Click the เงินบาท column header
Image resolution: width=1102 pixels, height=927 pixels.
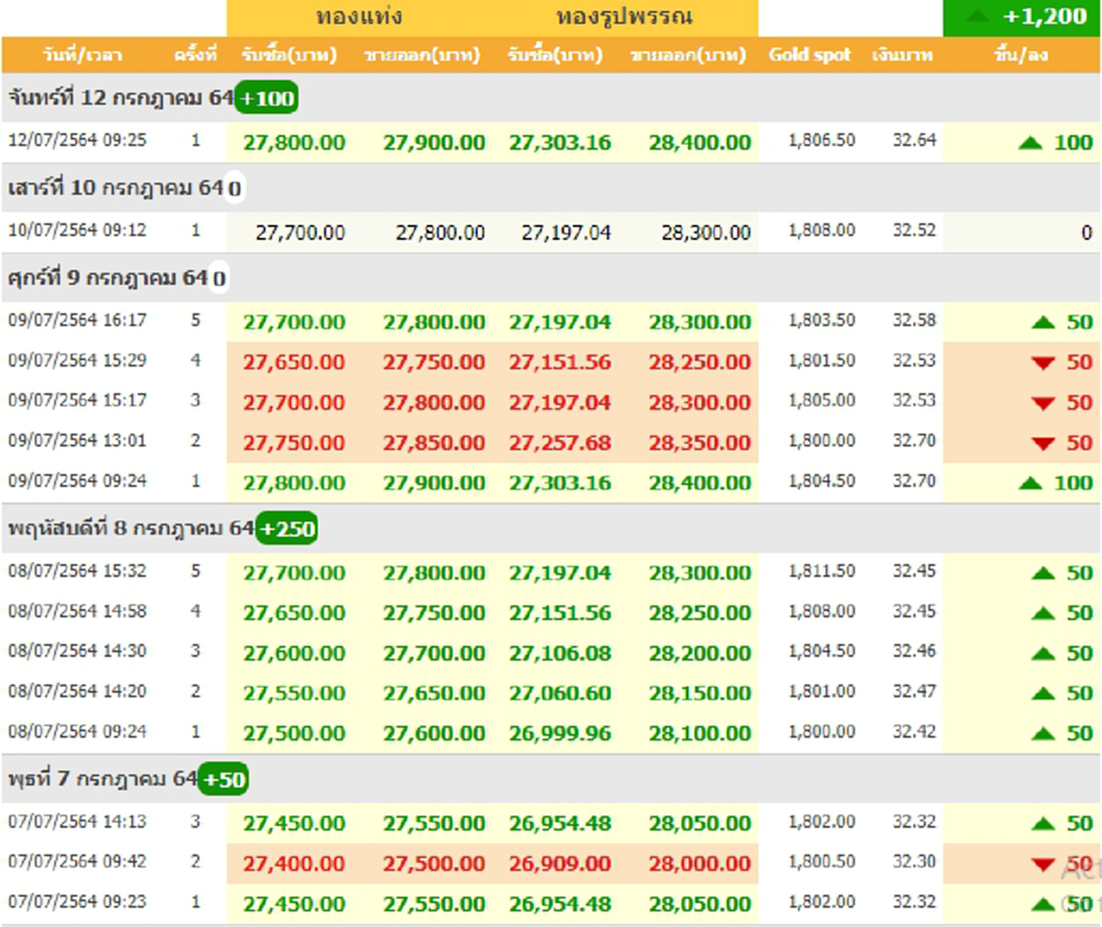tap(902, 55)
